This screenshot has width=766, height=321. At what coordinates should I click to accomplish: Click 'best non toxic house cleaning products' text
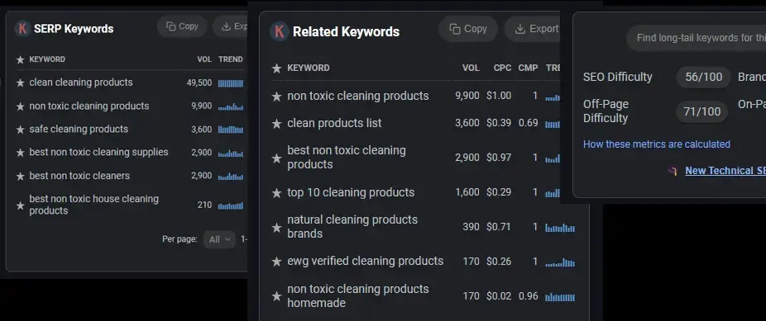[93, 205]
